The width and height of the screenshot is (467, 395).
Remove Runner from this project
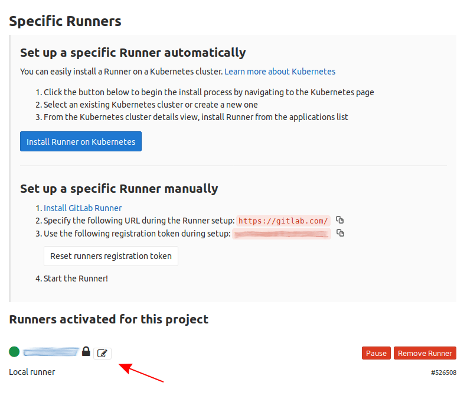click(x=424, y=353)
